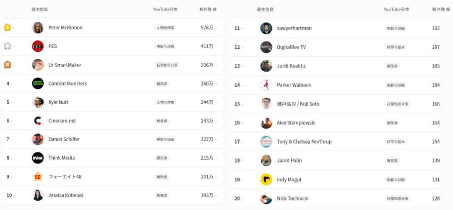Viewport: 453px width, 210px height.
Task: Open Tony & Chelsea Northrup channel link
Action: [304, 142]
